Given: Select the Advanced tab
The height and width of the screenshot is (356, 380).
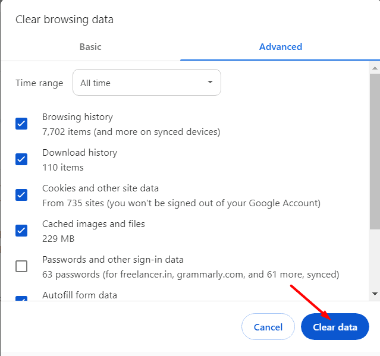Looking at the screenshot, I should pos(281,47).
